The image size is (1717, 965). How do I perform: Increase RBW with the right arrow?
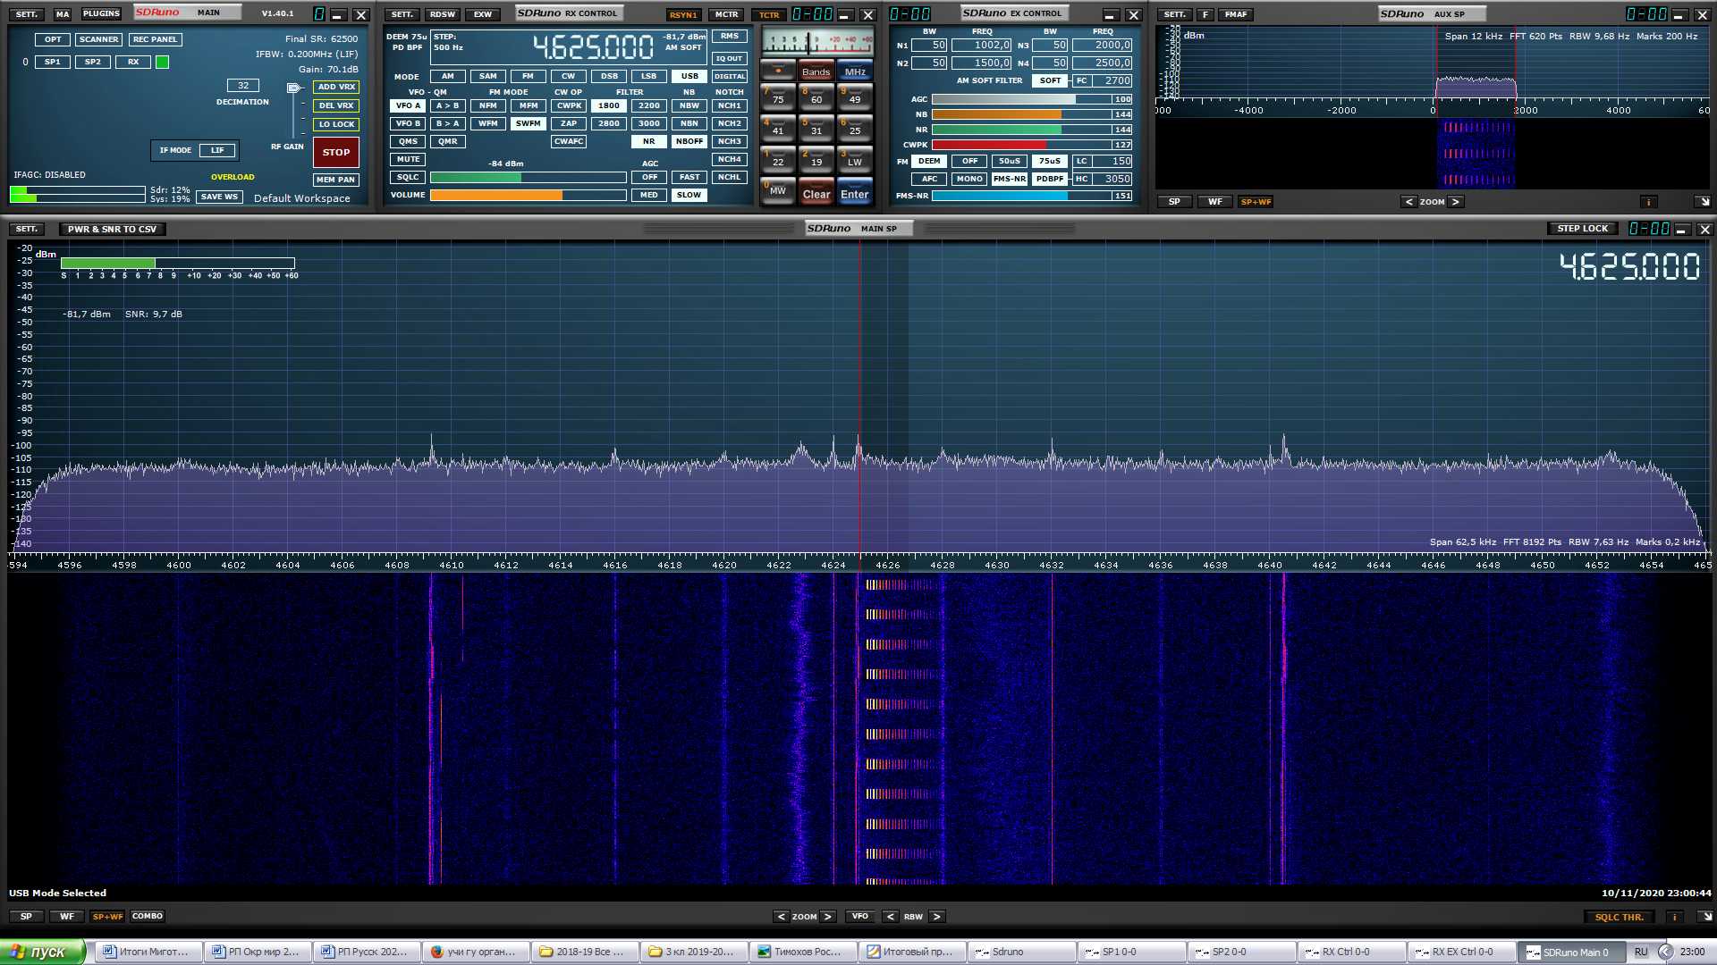[x=936, y=917]
